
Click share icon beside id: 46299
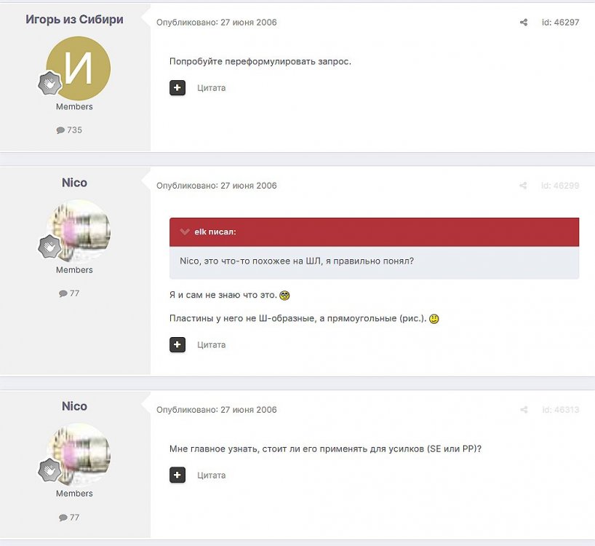[x=523, y=186]
